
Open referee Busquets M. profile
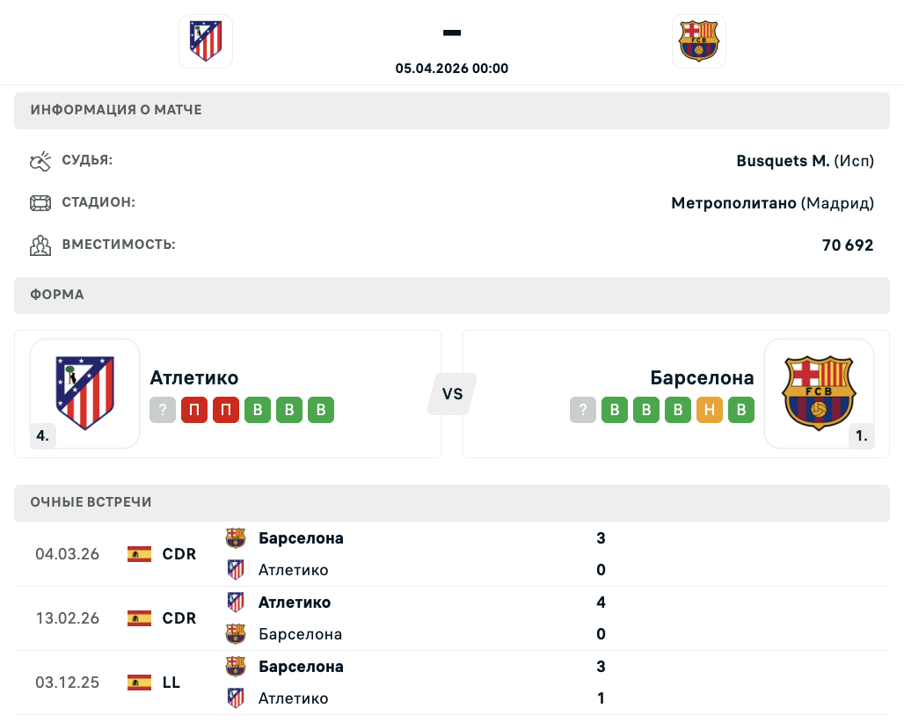tap(783, 161)
